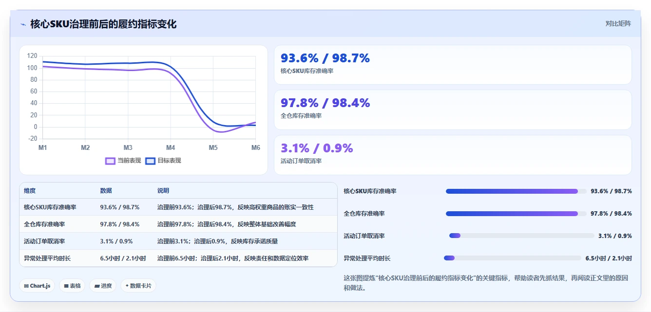Click the card title 核心SKU治理前后的履约指标变化
Viewport: 651px width, 312px height.
click(103, 24)
